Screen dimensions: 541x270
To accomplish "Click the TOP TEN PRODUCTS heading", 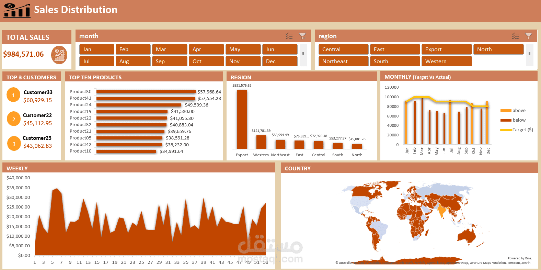I will point(95,77).
